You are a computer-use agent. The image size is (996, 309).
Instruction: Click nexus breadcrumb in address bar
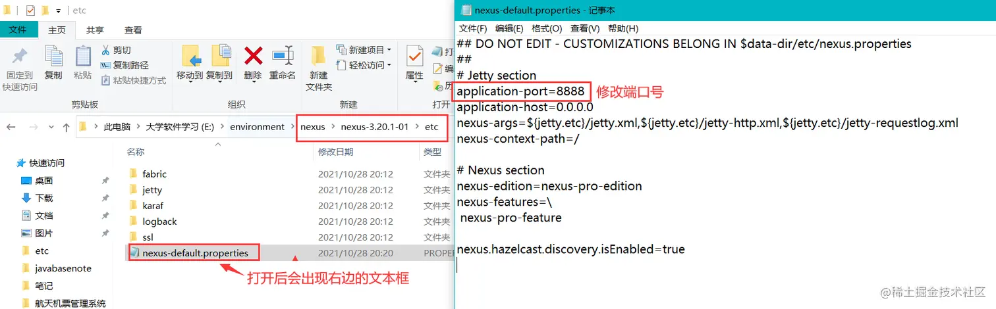(x=312, y=127)
